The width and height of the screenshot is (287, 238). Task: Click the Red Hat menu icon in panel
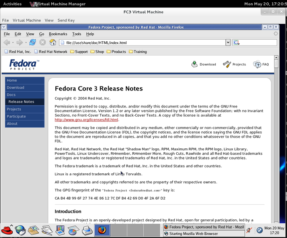click(x=6, y=230)
